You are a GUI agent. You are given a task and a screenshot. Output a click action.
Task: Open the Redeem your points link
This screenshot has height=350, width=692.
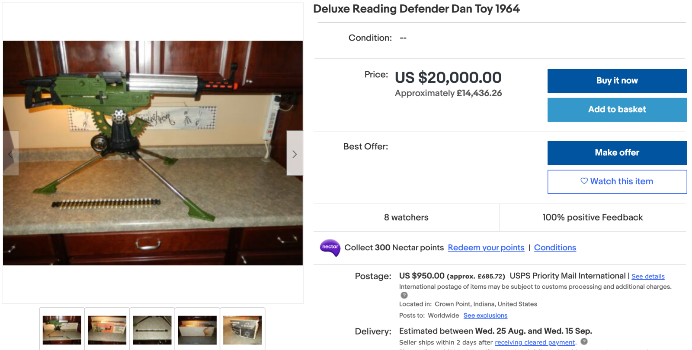486,248
